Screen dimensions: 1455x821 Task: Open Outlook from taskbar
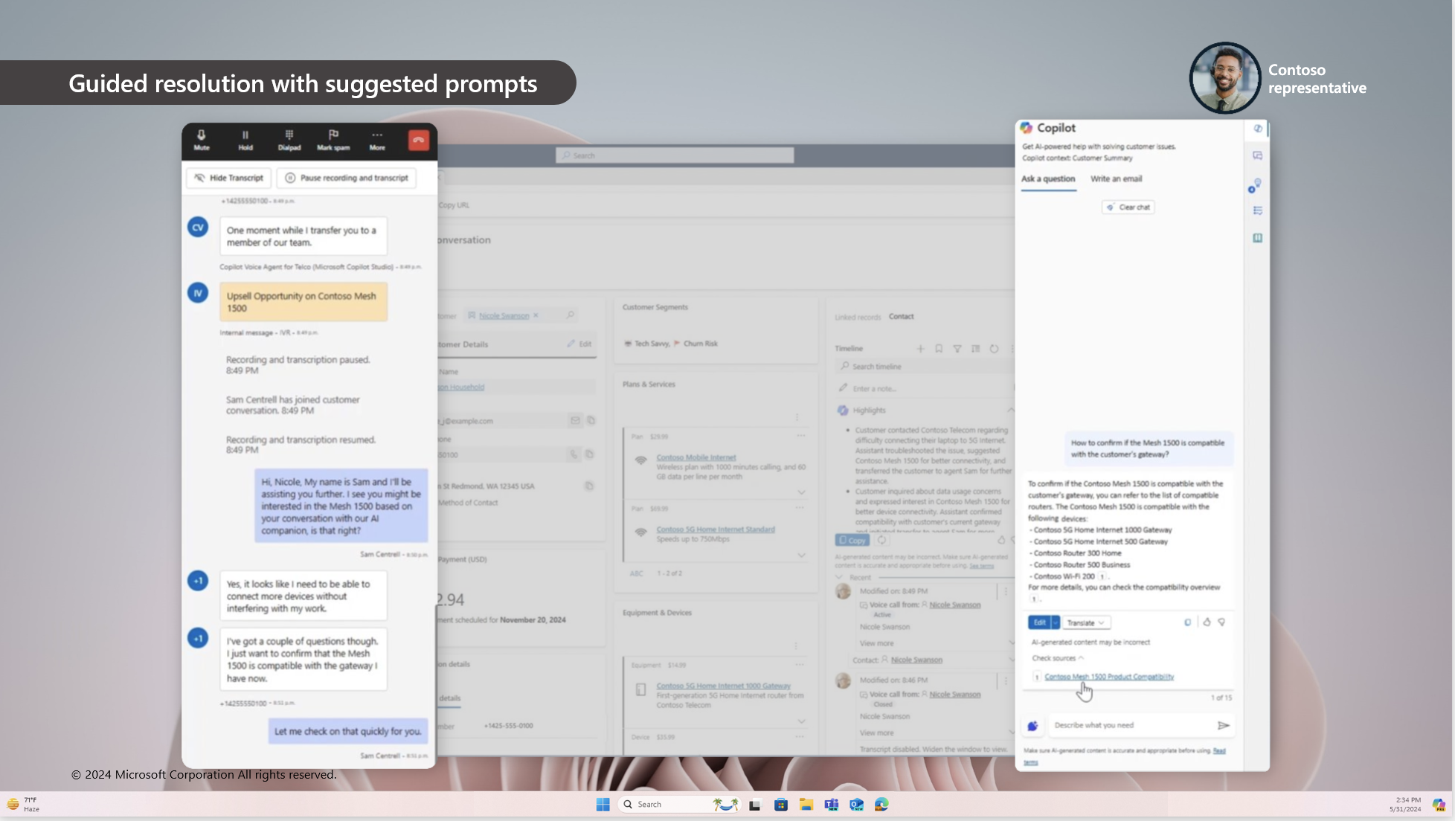pyautogui.click(x=856, y=805)
